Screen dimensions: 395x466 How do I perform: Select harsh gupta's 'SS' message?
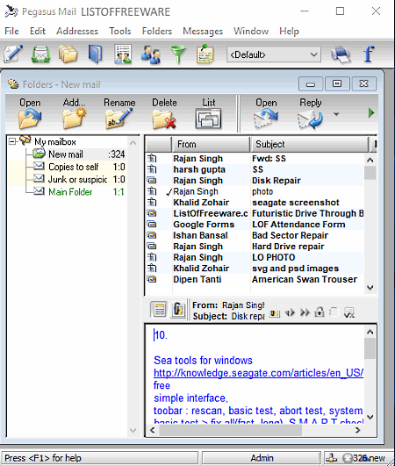point(255,169)
